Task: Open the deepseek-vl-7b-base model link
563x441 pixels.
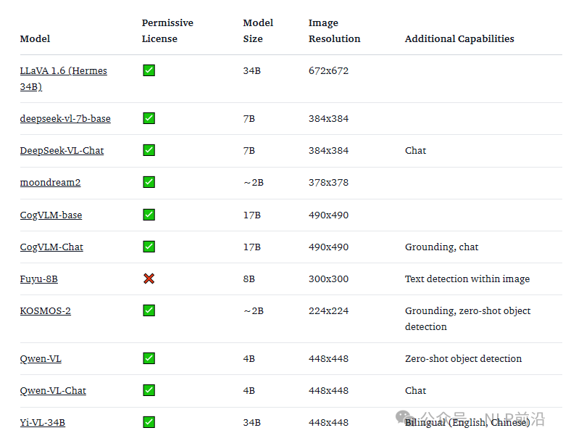Action: pyautogui.click(x=65, y=118)
